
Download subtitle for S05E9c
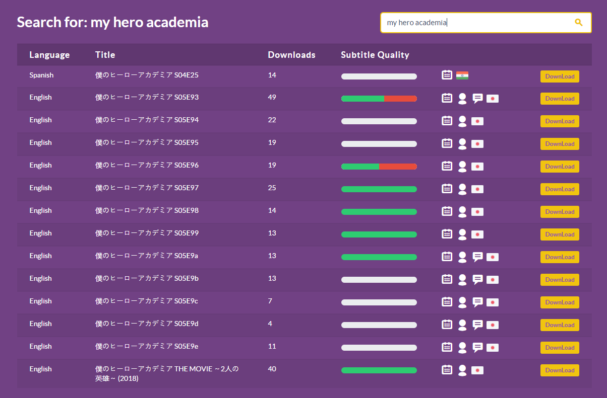tap(560, 302)
